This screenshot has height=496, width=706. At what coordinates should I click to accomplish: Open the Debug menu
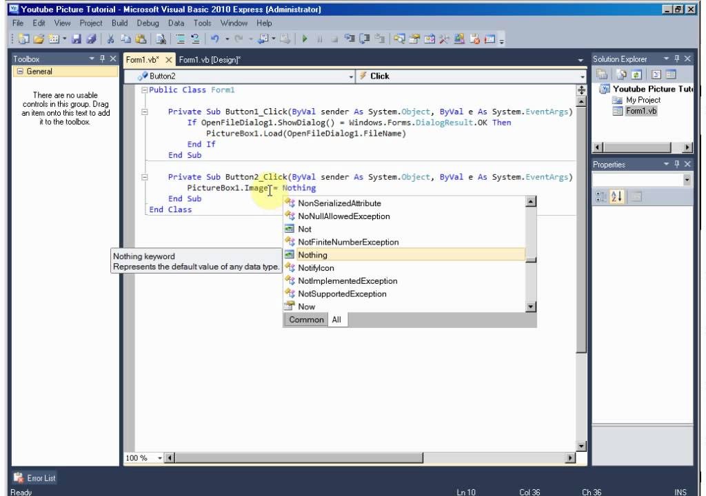click(x=148, y=23)
